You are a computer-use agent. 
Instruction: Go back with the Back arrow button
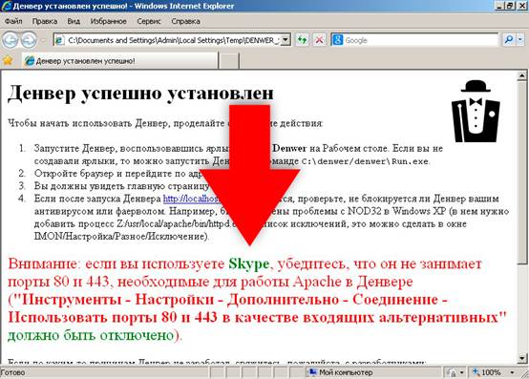pyautogui.click(x=11, y=40)
